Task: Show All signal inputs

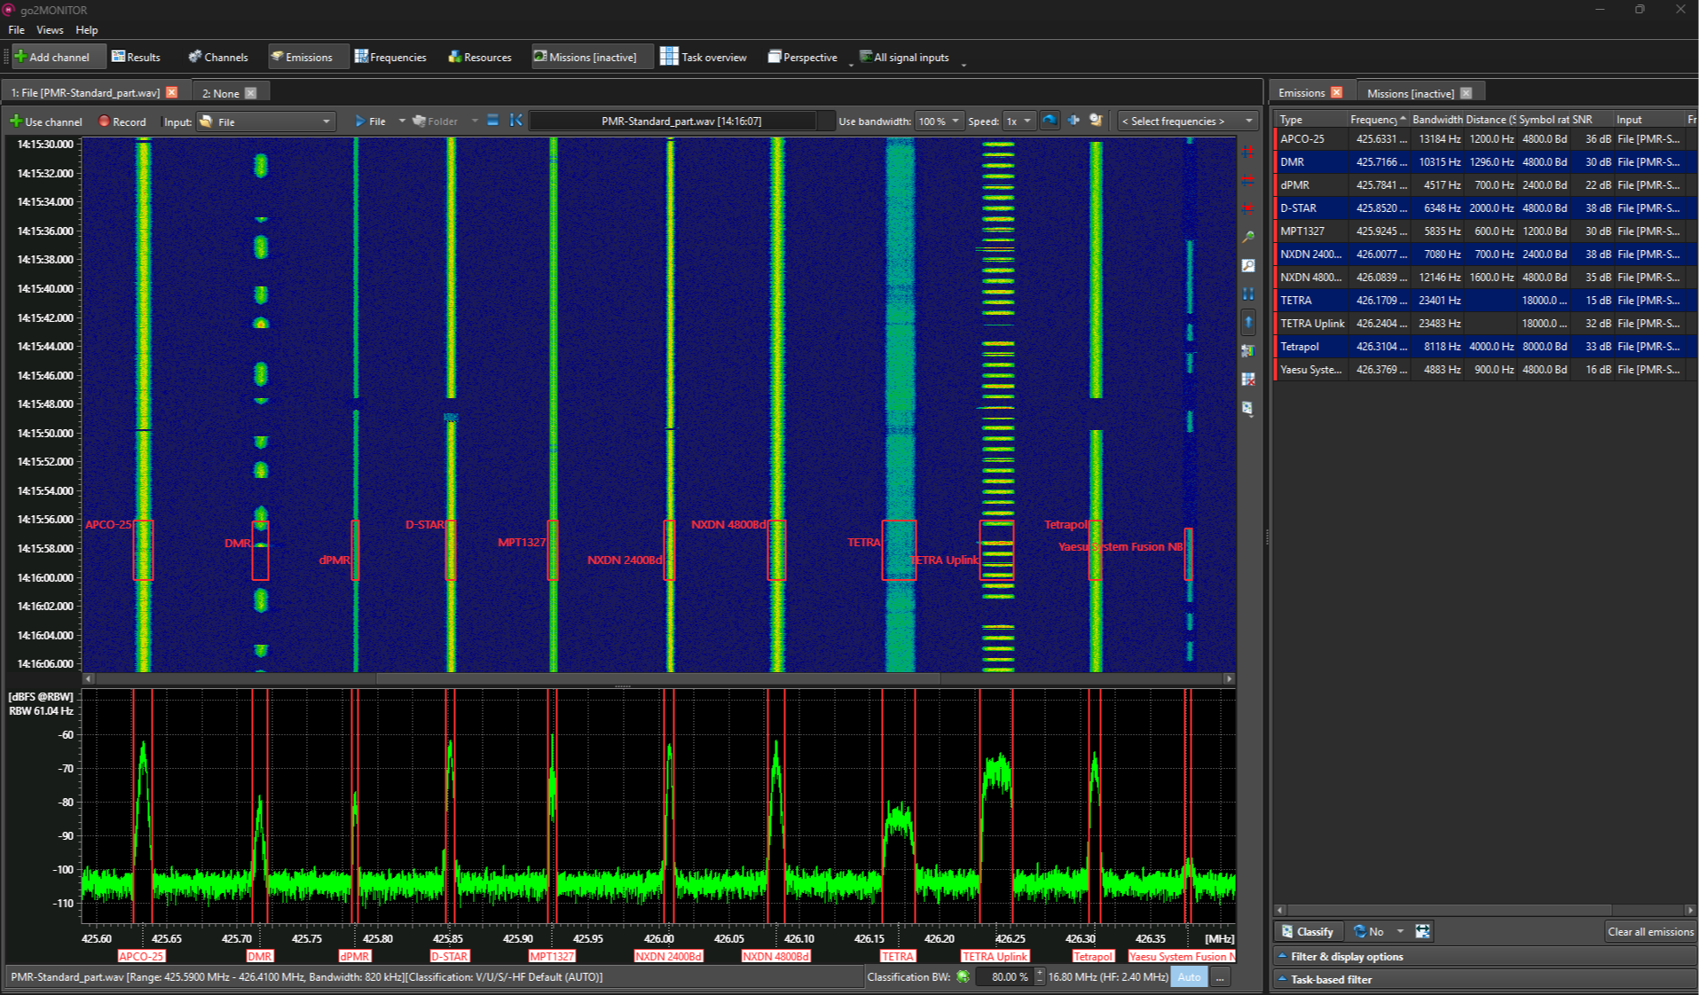Action: (x=905, y=57)
